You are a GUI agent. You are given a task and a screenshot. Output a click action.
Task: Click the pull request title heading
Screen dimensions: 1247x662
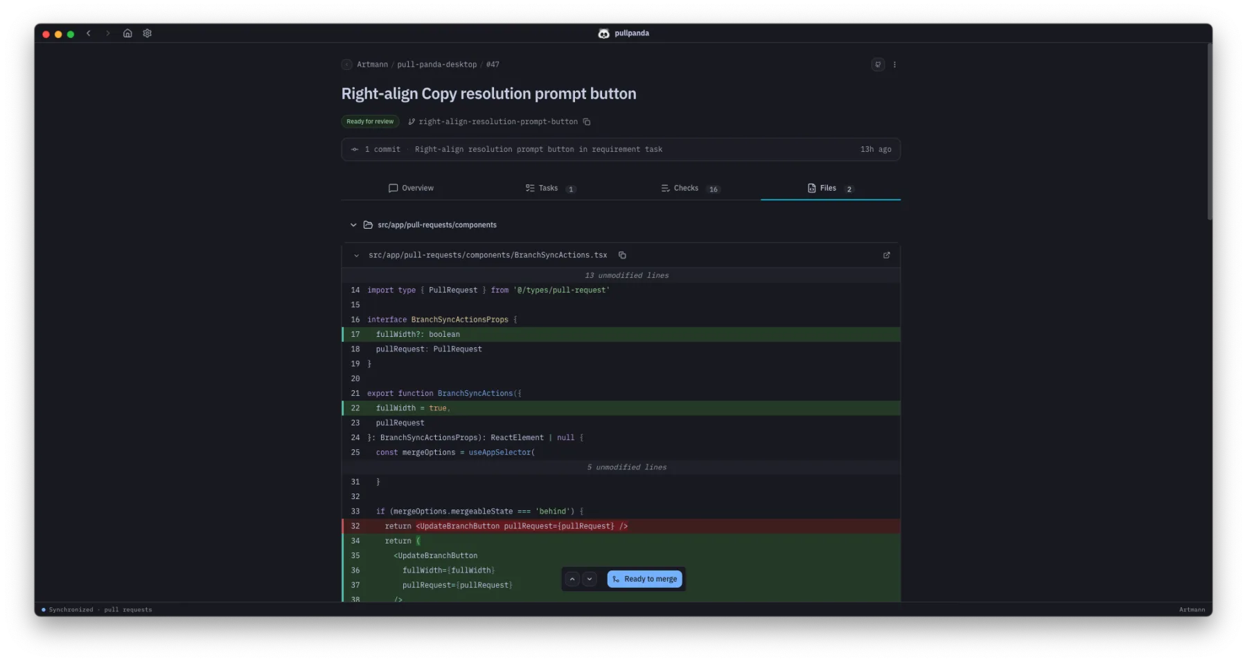488,94
